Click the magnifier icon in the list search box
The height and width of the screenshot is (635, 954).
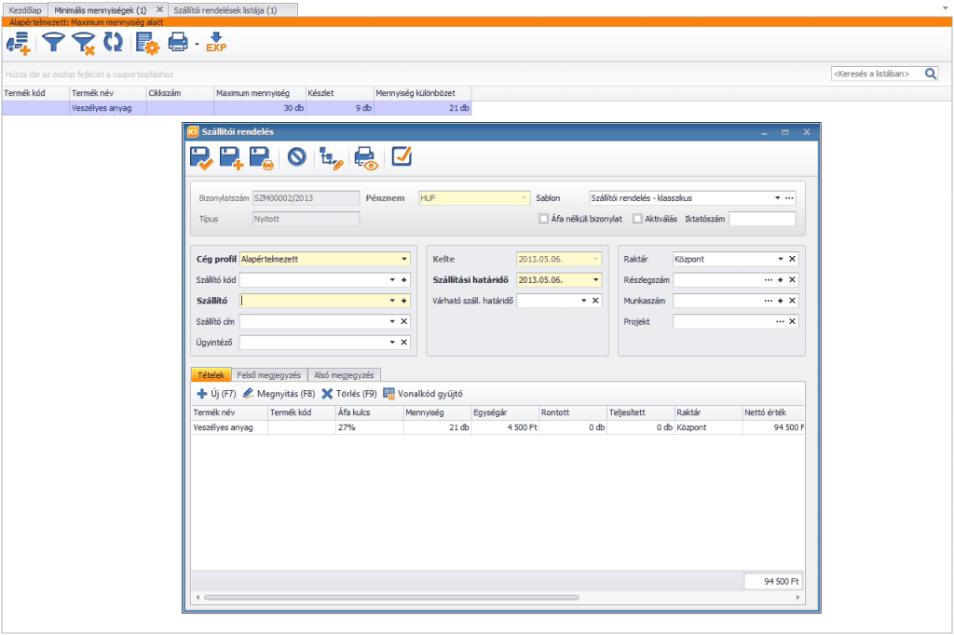click(x=931, y=74)
